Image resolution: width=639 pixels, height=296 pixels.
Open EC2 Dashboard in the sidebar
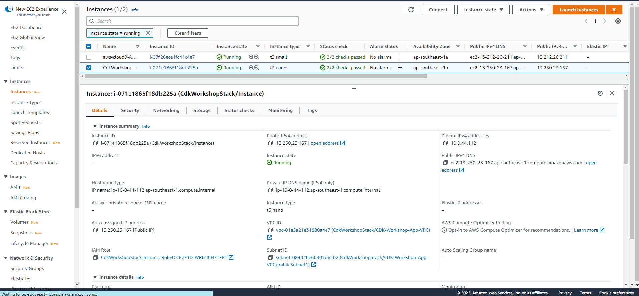pos(26,27)
